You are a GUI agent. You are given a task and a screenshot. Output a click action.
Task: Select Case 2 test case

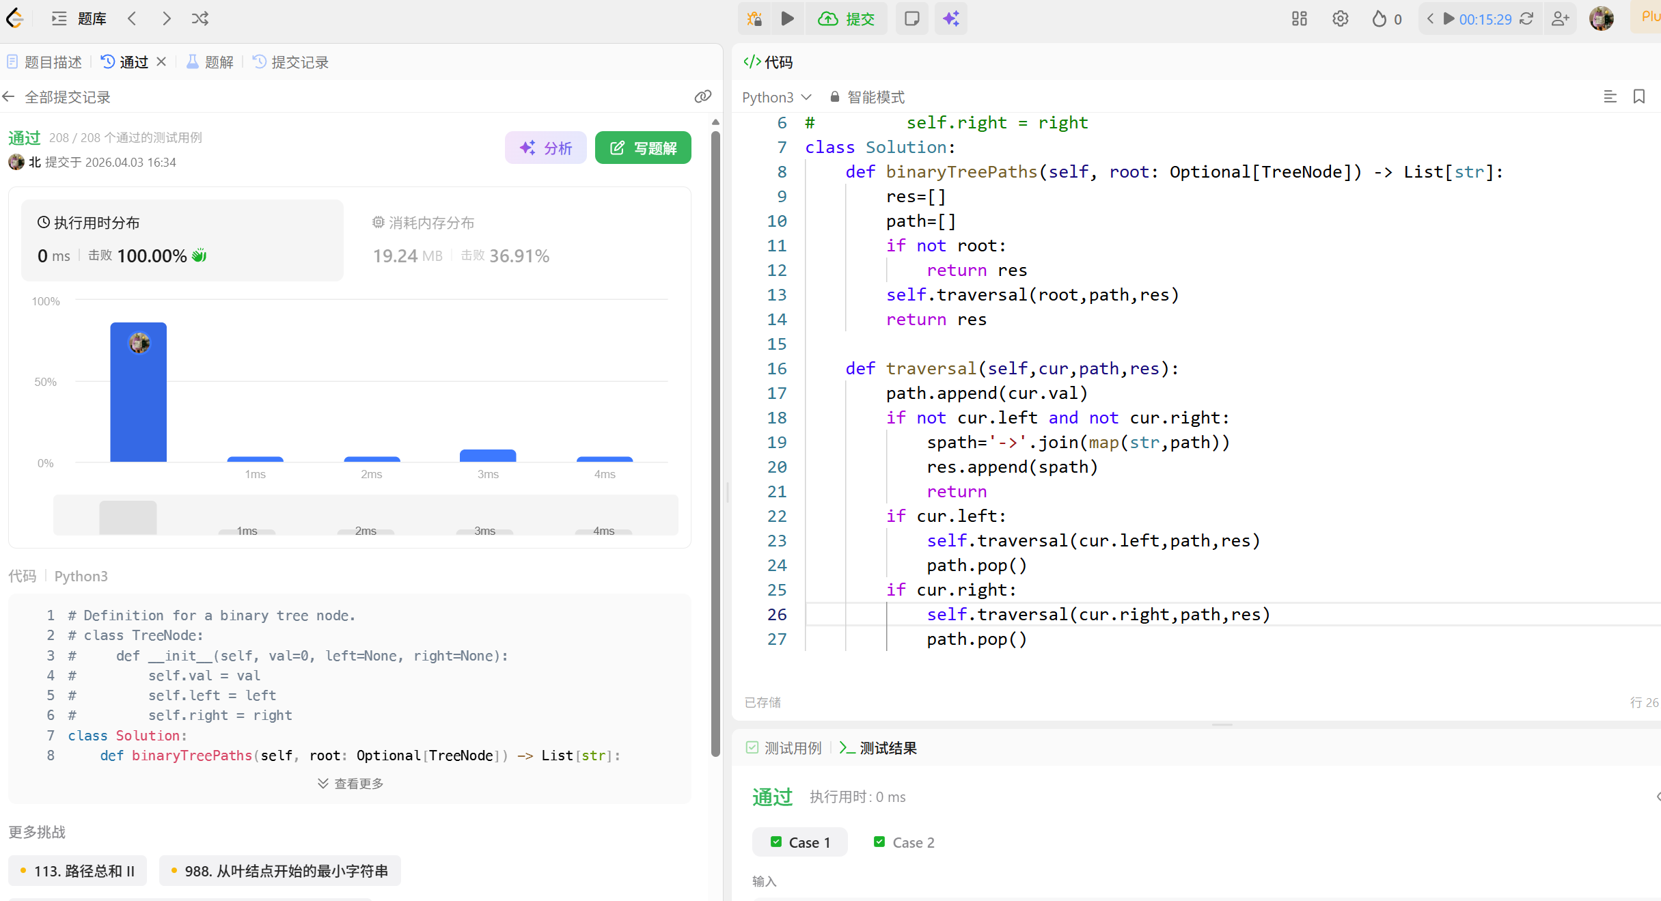(904, 842)
